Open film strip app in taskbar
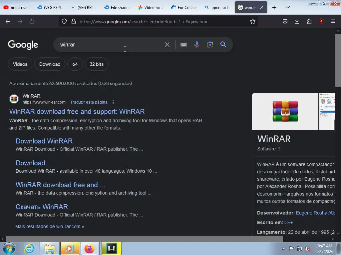 click(111, 248)
